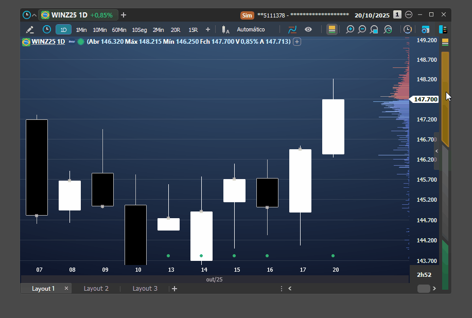Toggle the eye visibility icon

[x=308, y=29]
